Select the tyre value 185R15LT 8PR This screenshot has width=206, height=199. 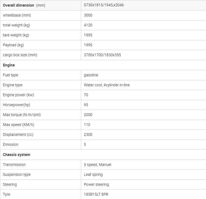96,194
